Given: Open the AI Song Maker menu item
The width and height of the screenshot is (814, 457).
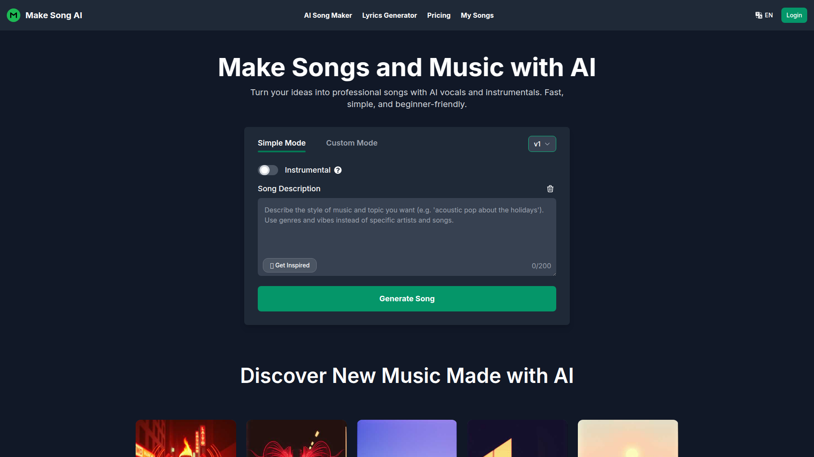Looking at the screenshot, I should (x=328, y=15).
